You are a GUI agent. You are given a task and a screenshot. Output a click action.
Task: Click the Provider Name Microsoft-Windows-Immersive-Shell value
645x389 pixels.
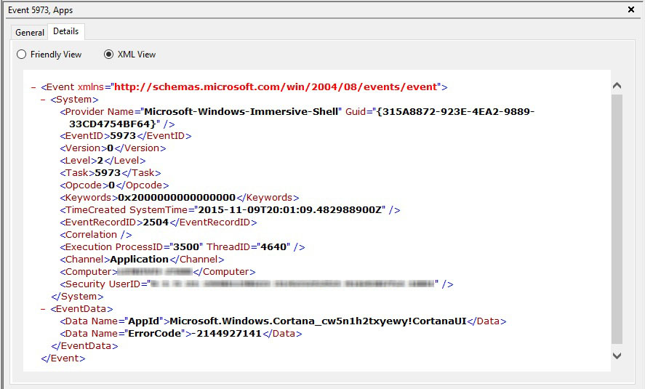pyautogui.click(x=241, y=112)
